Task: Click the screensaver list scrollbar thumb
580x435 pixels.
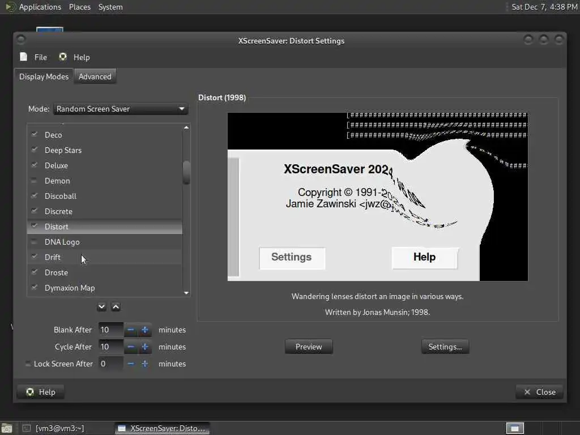Action: click(186, 172)
